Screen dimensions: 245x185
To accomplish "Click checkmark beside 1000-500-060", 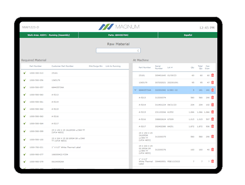I will pyautogui.click(x=25, y=94).
